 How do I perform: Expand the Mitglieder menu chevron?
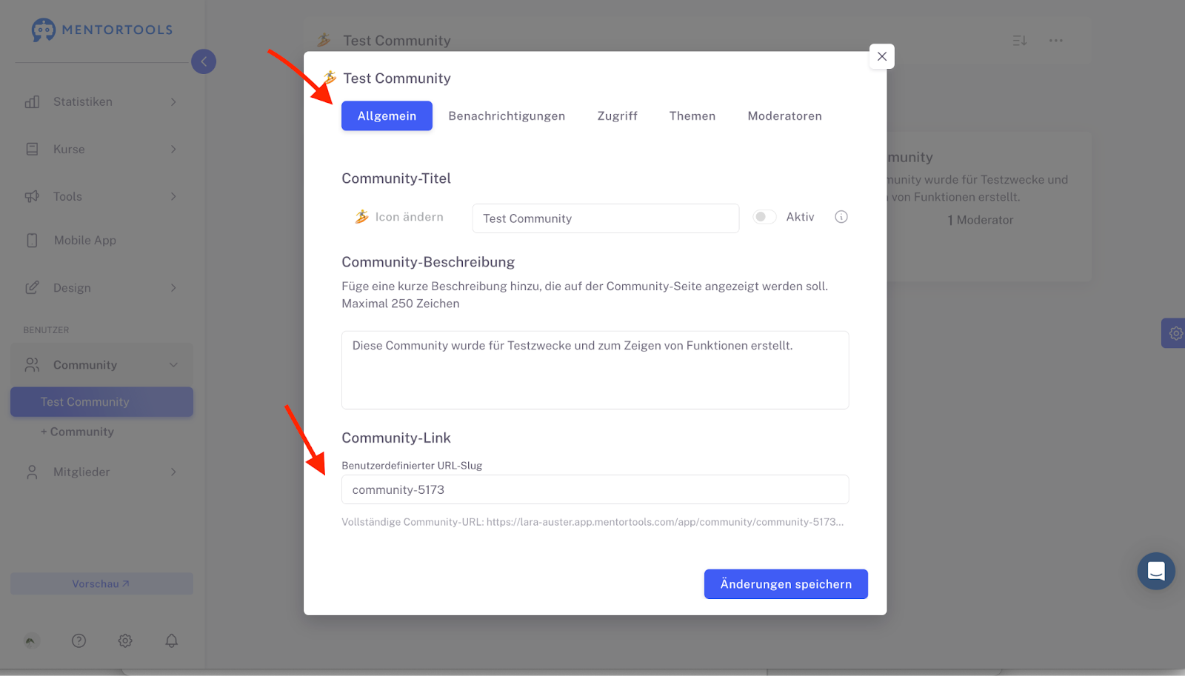point(173,472)
